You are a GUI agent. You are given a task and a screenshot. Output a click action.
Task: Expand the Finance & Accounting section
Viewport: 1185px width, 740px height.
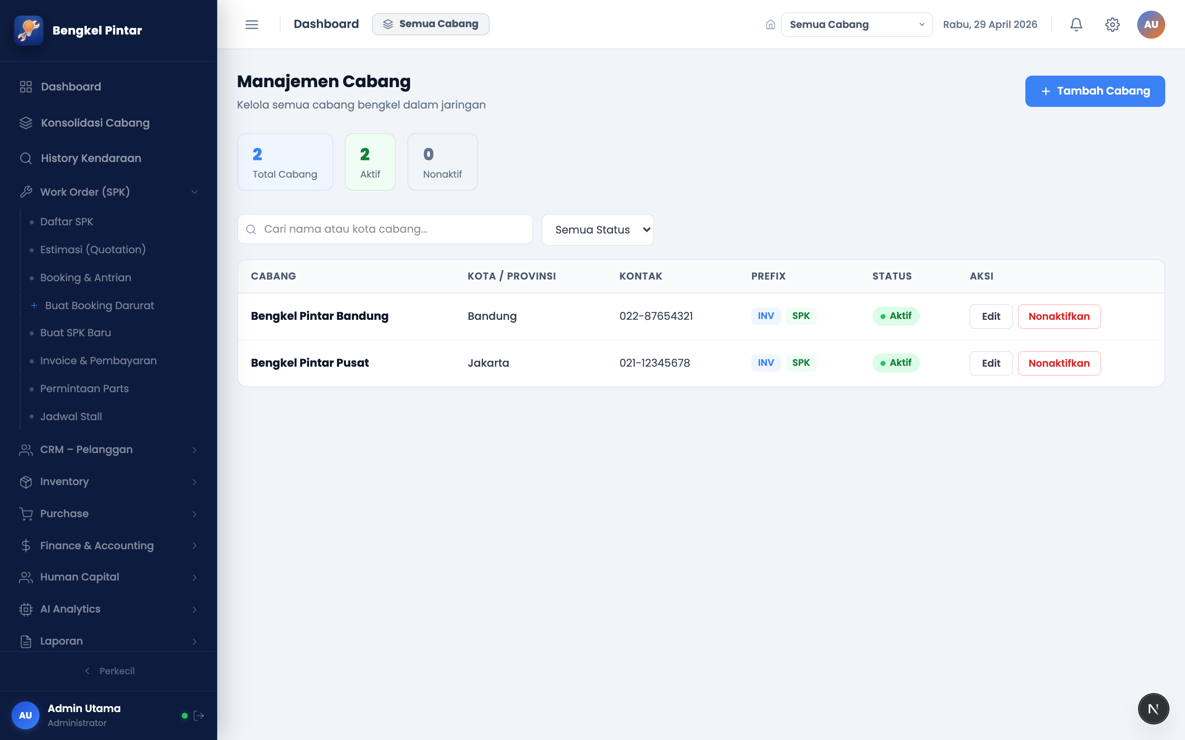tap(109, 545)
